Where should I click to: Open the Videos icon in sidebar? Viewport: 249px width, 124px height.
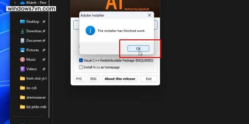point(22,69)
